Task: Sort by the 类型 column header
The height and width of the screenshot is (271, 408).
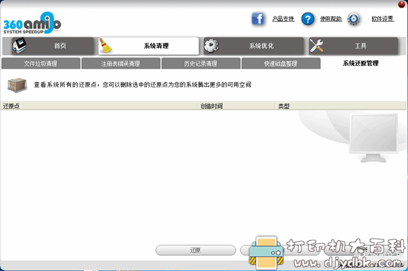Action: [340, 106]
